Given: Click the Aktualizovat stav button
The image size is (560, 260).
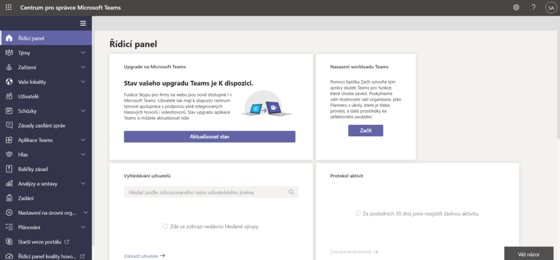Looking at the screenshot, I should click(x=209, y=137).
